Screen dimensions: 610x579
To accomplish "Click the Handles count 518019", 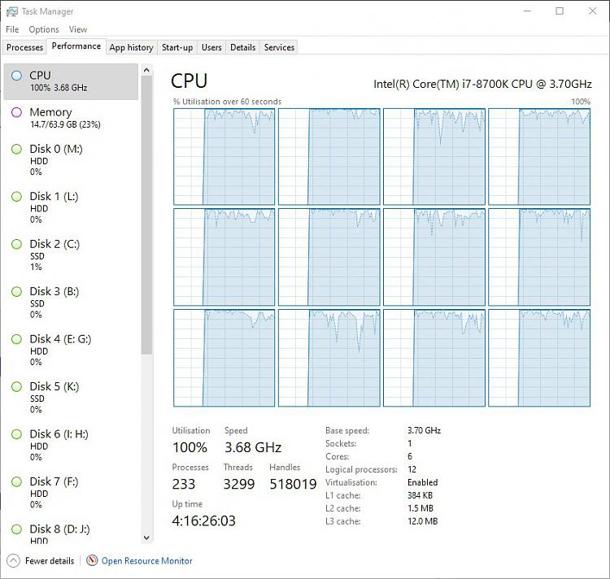I will (x=293, y=484).
